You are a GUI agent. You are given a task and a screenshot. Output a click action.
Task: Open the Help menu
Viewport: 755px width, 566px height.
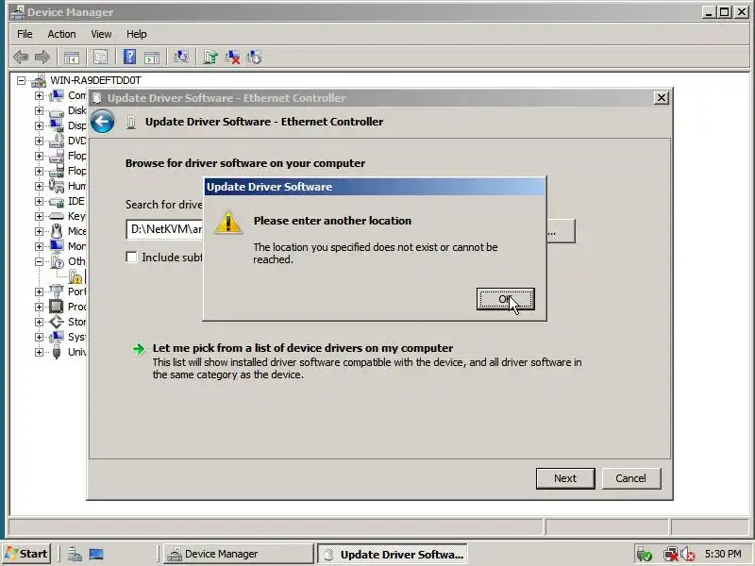point(137,34)
